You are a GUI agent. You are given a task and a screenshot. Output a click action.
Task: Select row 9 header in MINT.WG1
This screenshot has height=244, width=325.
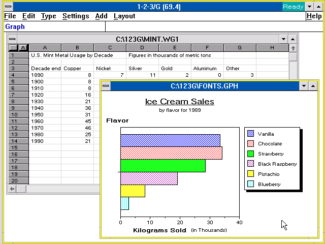click(18, 108)
